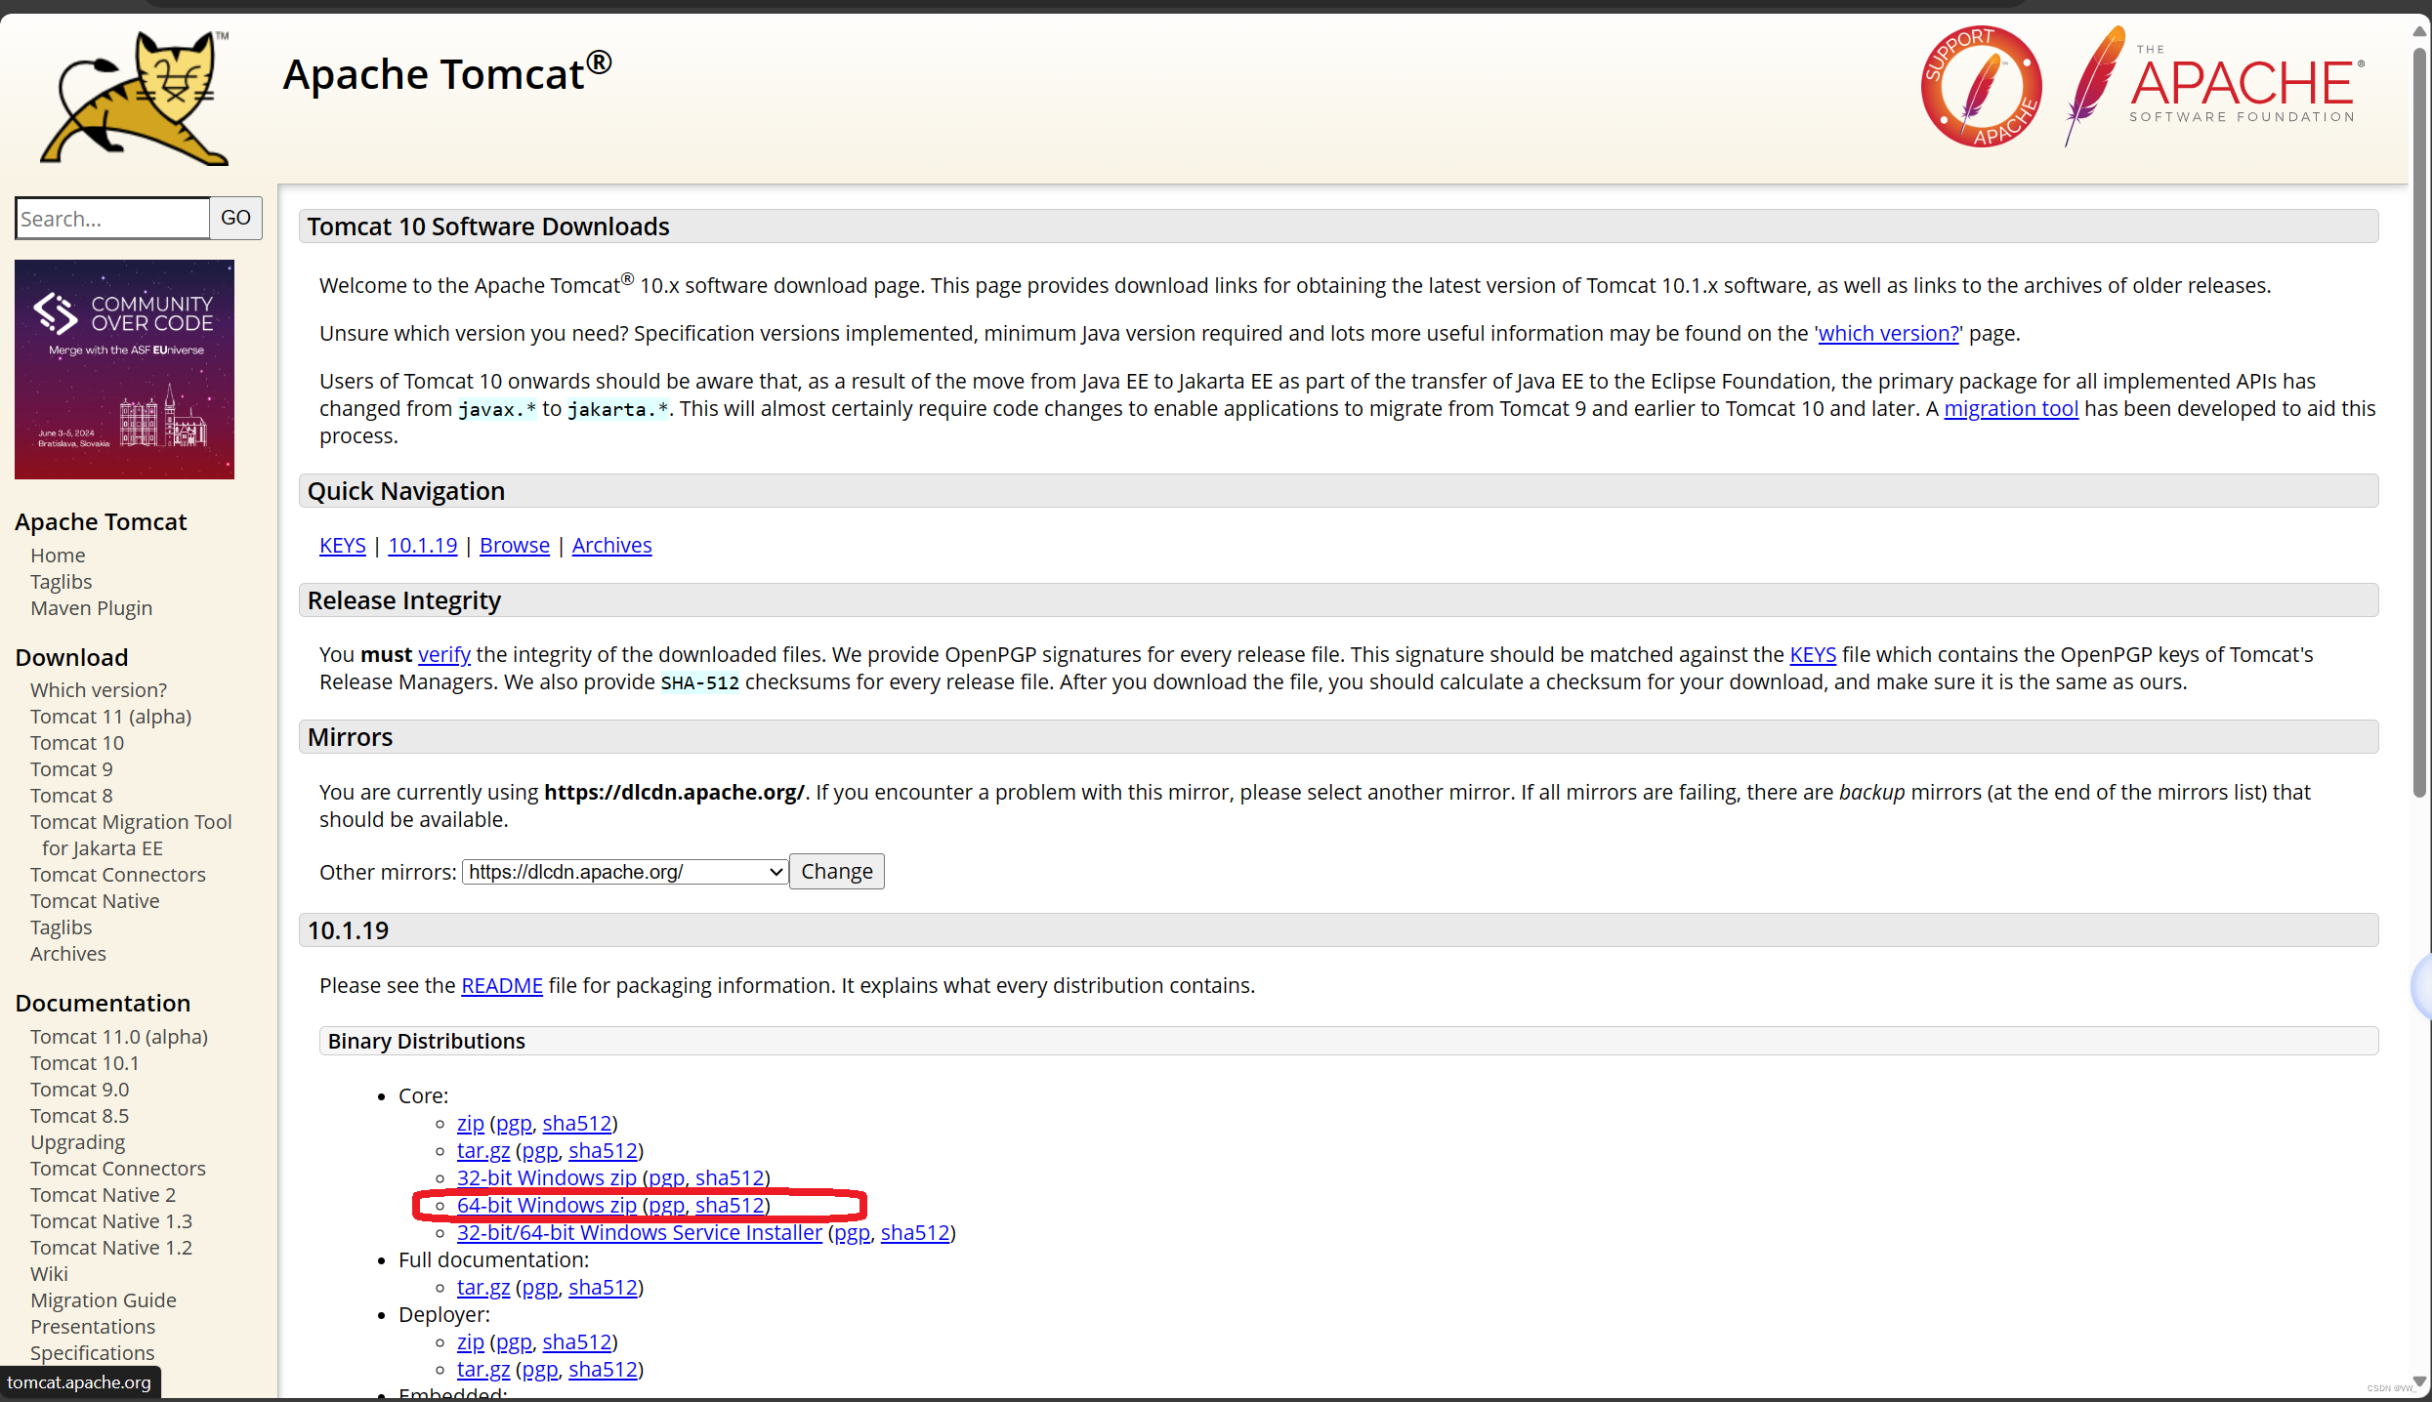Open the KEYS link in Release Integrity text
The width and height of the screenshot is (2432, 1402).
pos(1813,655)
